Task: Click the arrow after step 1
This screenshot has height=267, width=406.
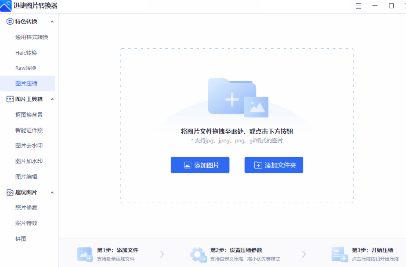Action: pyautogui.click(x=162, y=254)
